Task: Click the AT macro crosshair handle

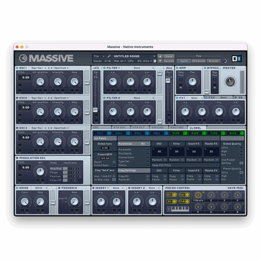Action: click(x=174, y=201)
